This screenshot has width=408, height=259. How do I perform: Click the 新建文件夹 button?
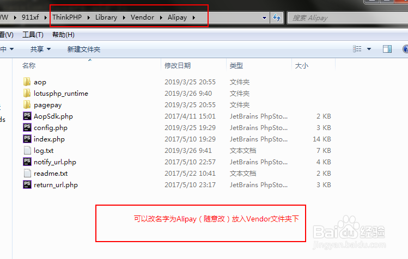84,49
